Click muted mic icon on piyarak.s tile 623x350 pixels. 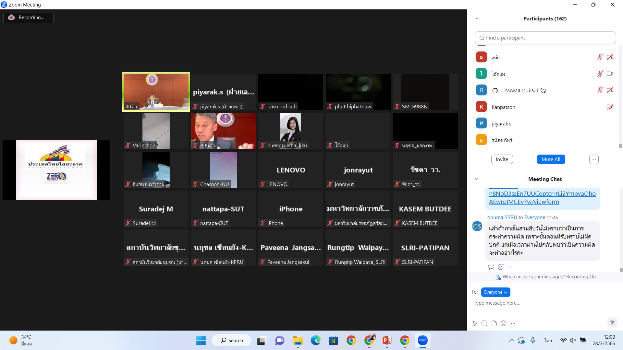pyautogui.click(x=195, y=107)
